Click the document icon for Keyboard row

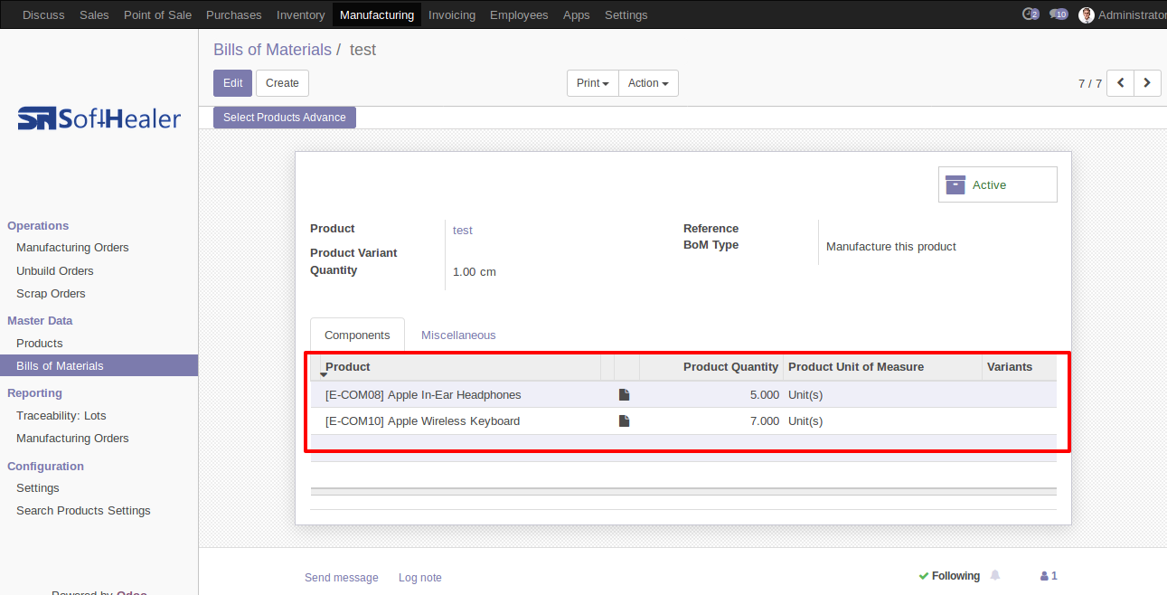pyautogui.click(x=624, y=420)
